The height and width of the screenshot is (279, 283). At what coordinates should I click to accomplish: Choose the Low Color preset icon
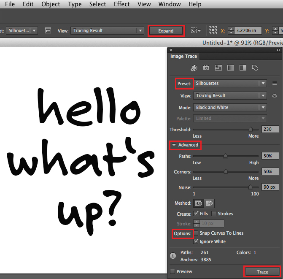[218, 68]
